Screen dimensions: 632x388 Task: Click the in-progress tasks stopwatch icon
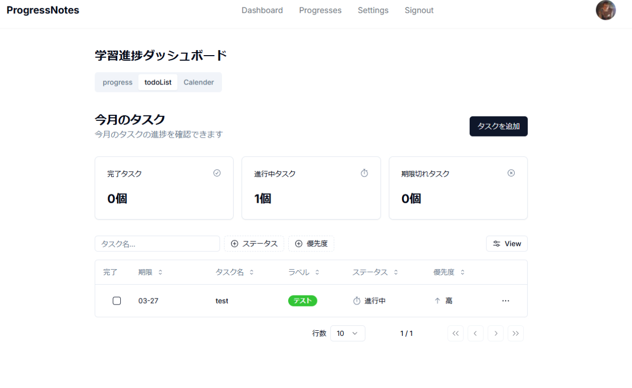click(x=364, y=173)
